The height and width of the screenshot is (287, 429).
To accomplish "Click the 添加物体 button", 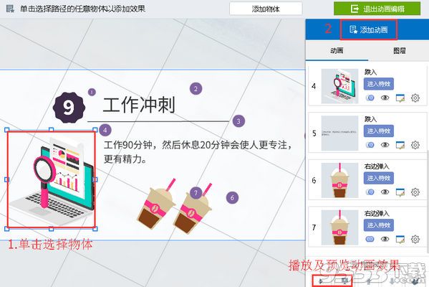I will [266, 9].
